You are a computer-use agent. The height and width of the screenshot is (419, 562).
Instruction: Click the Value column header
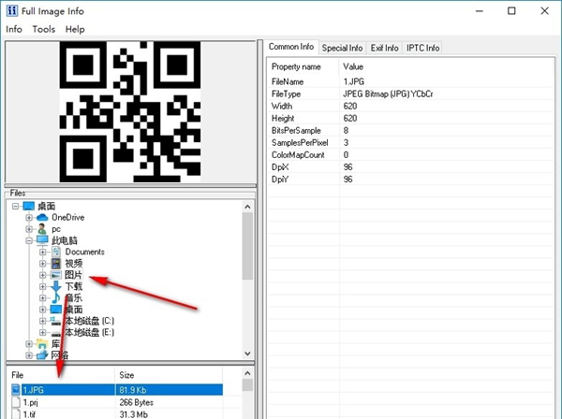click(x=446, y=67)
